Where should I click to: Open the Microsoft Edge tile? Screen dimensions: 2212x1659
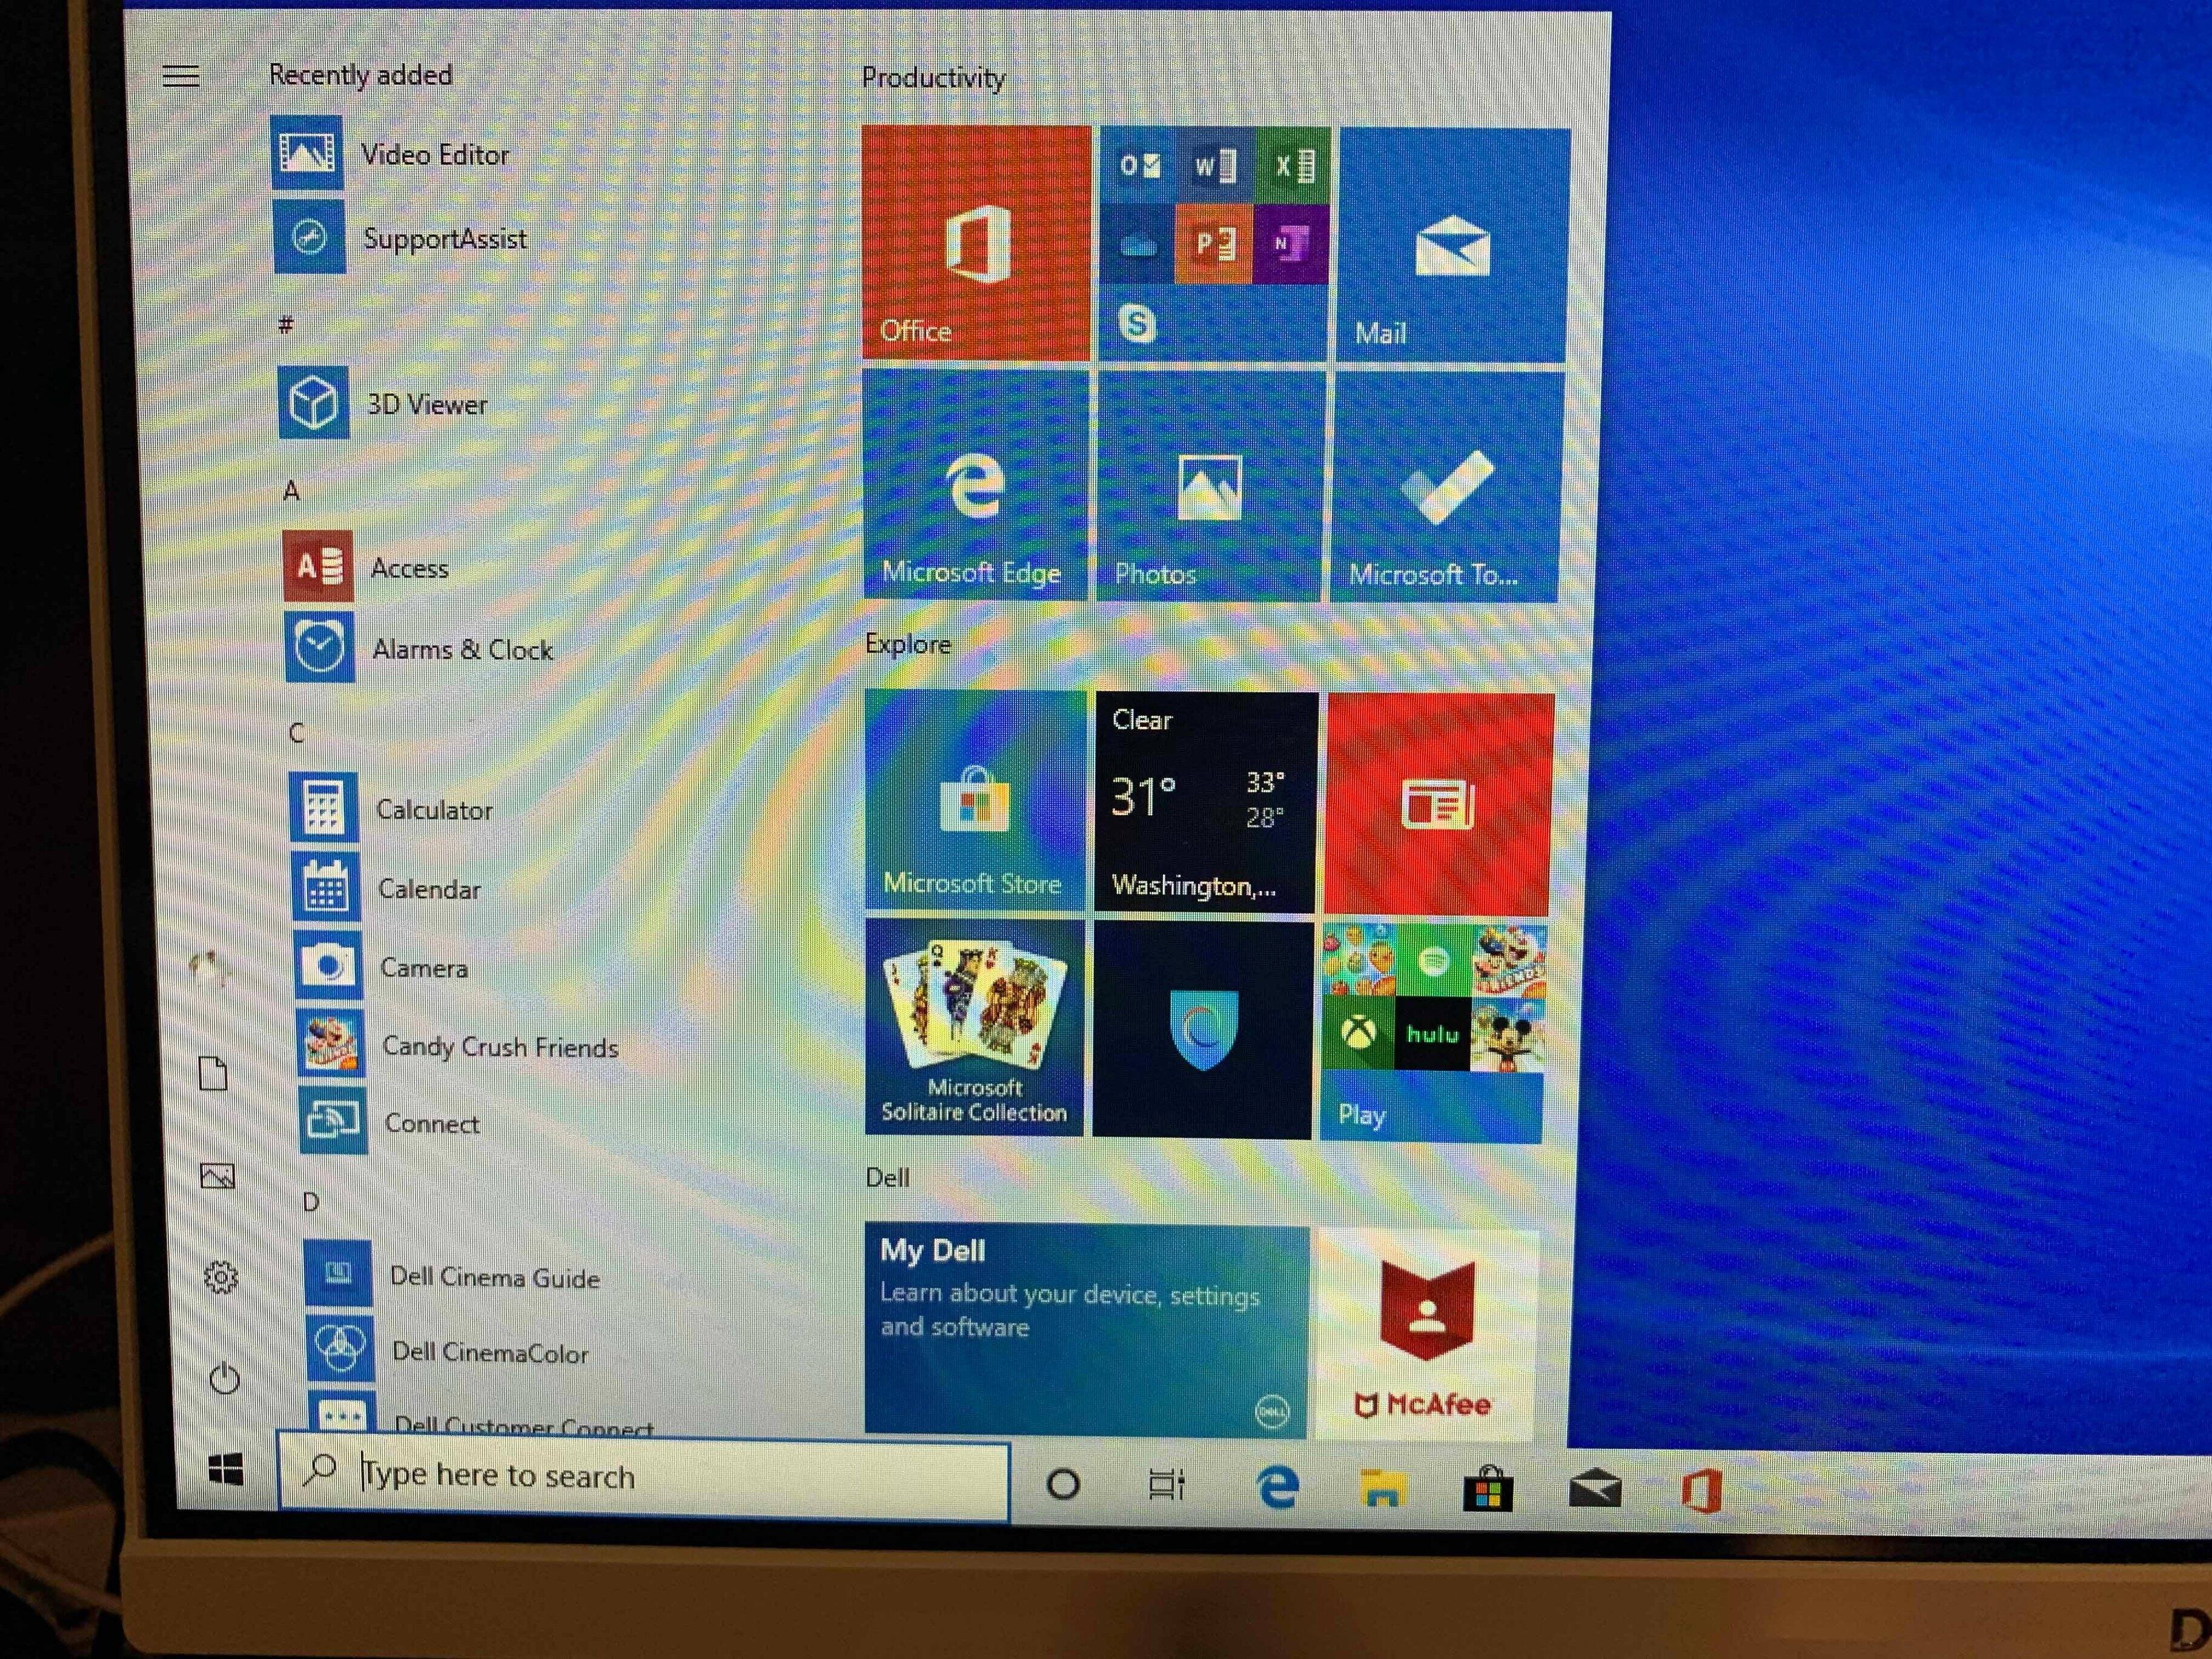[x=974, y=486]
